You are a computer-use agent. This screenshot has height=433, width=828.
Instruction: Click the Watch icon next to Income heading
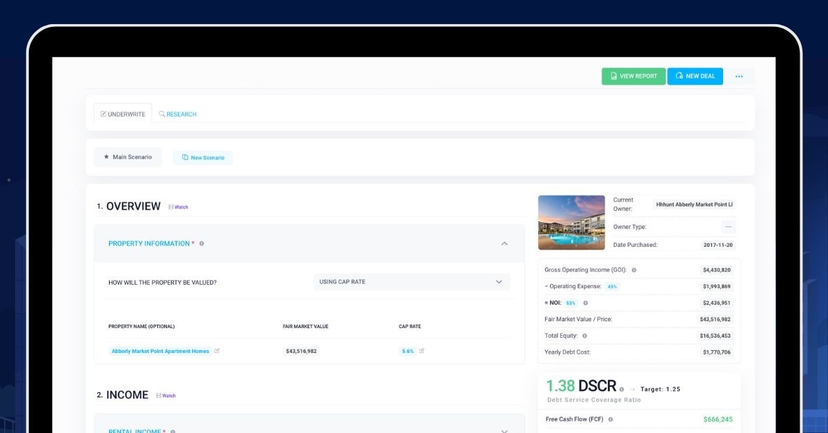click(166, 396)
